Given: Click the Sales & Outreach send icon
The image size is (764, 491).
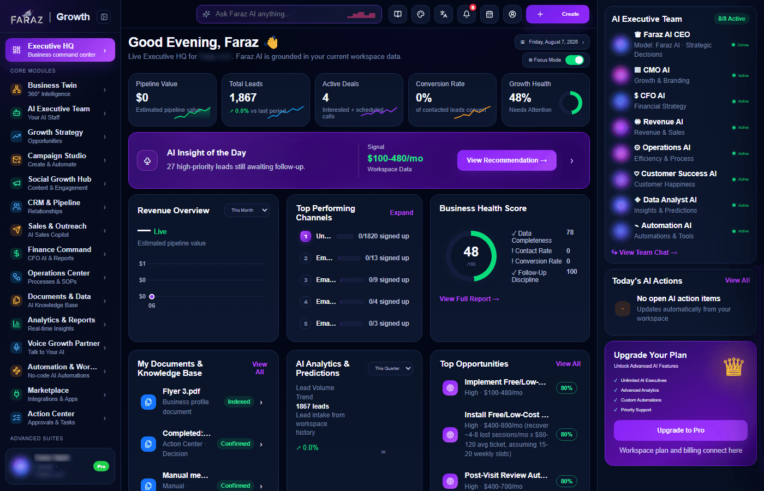Looking at the screenshot, I should point(17,230).
